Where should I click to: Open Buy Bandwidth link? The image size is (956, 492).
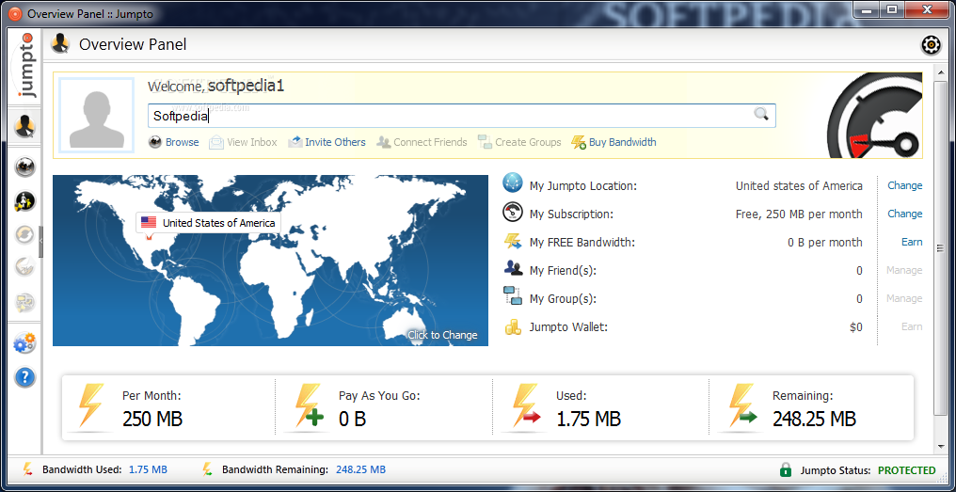pyautogui.click(x=623, y=142)
